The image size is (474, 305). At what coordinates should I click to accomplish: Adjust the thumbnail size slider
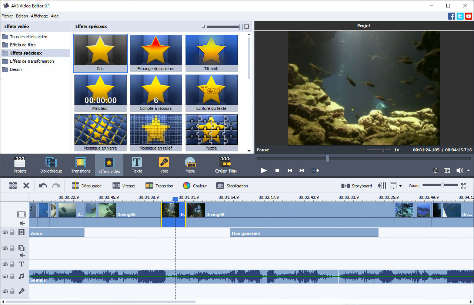[x=241, y=27]
